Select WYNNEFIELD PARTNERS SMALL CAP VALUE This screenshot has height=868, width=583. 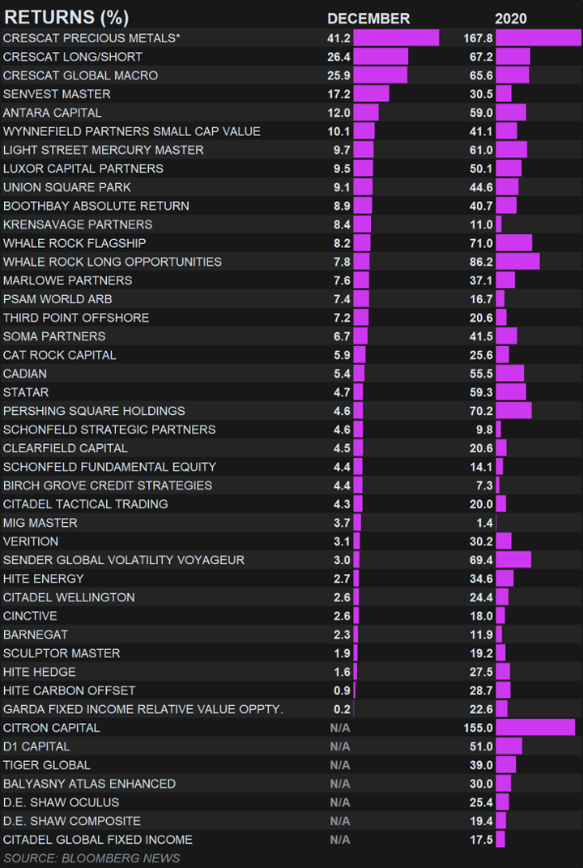132,131
